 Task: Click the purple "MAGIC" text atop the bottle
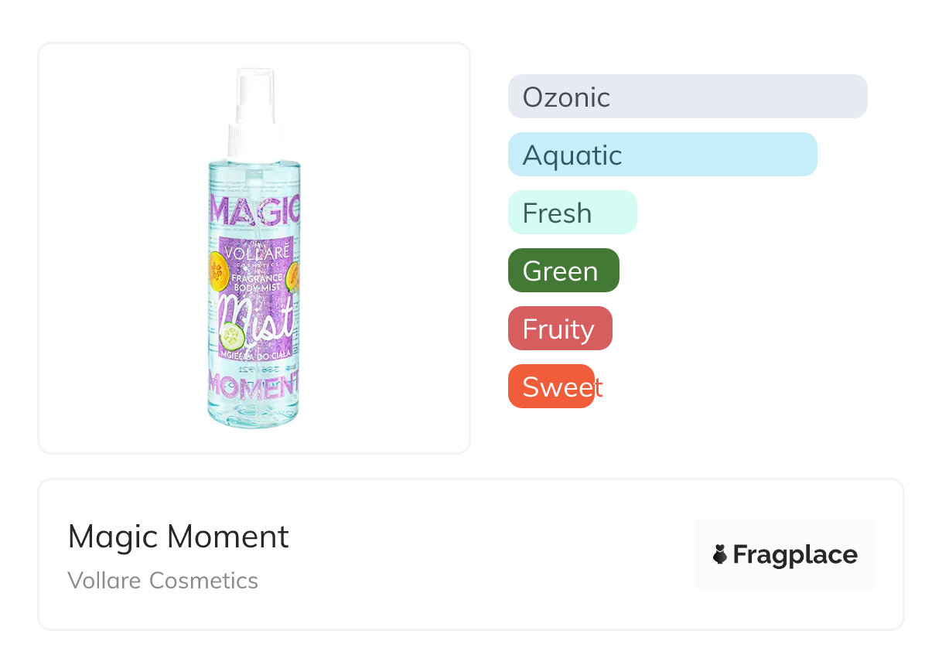click(x=254, y=210)
